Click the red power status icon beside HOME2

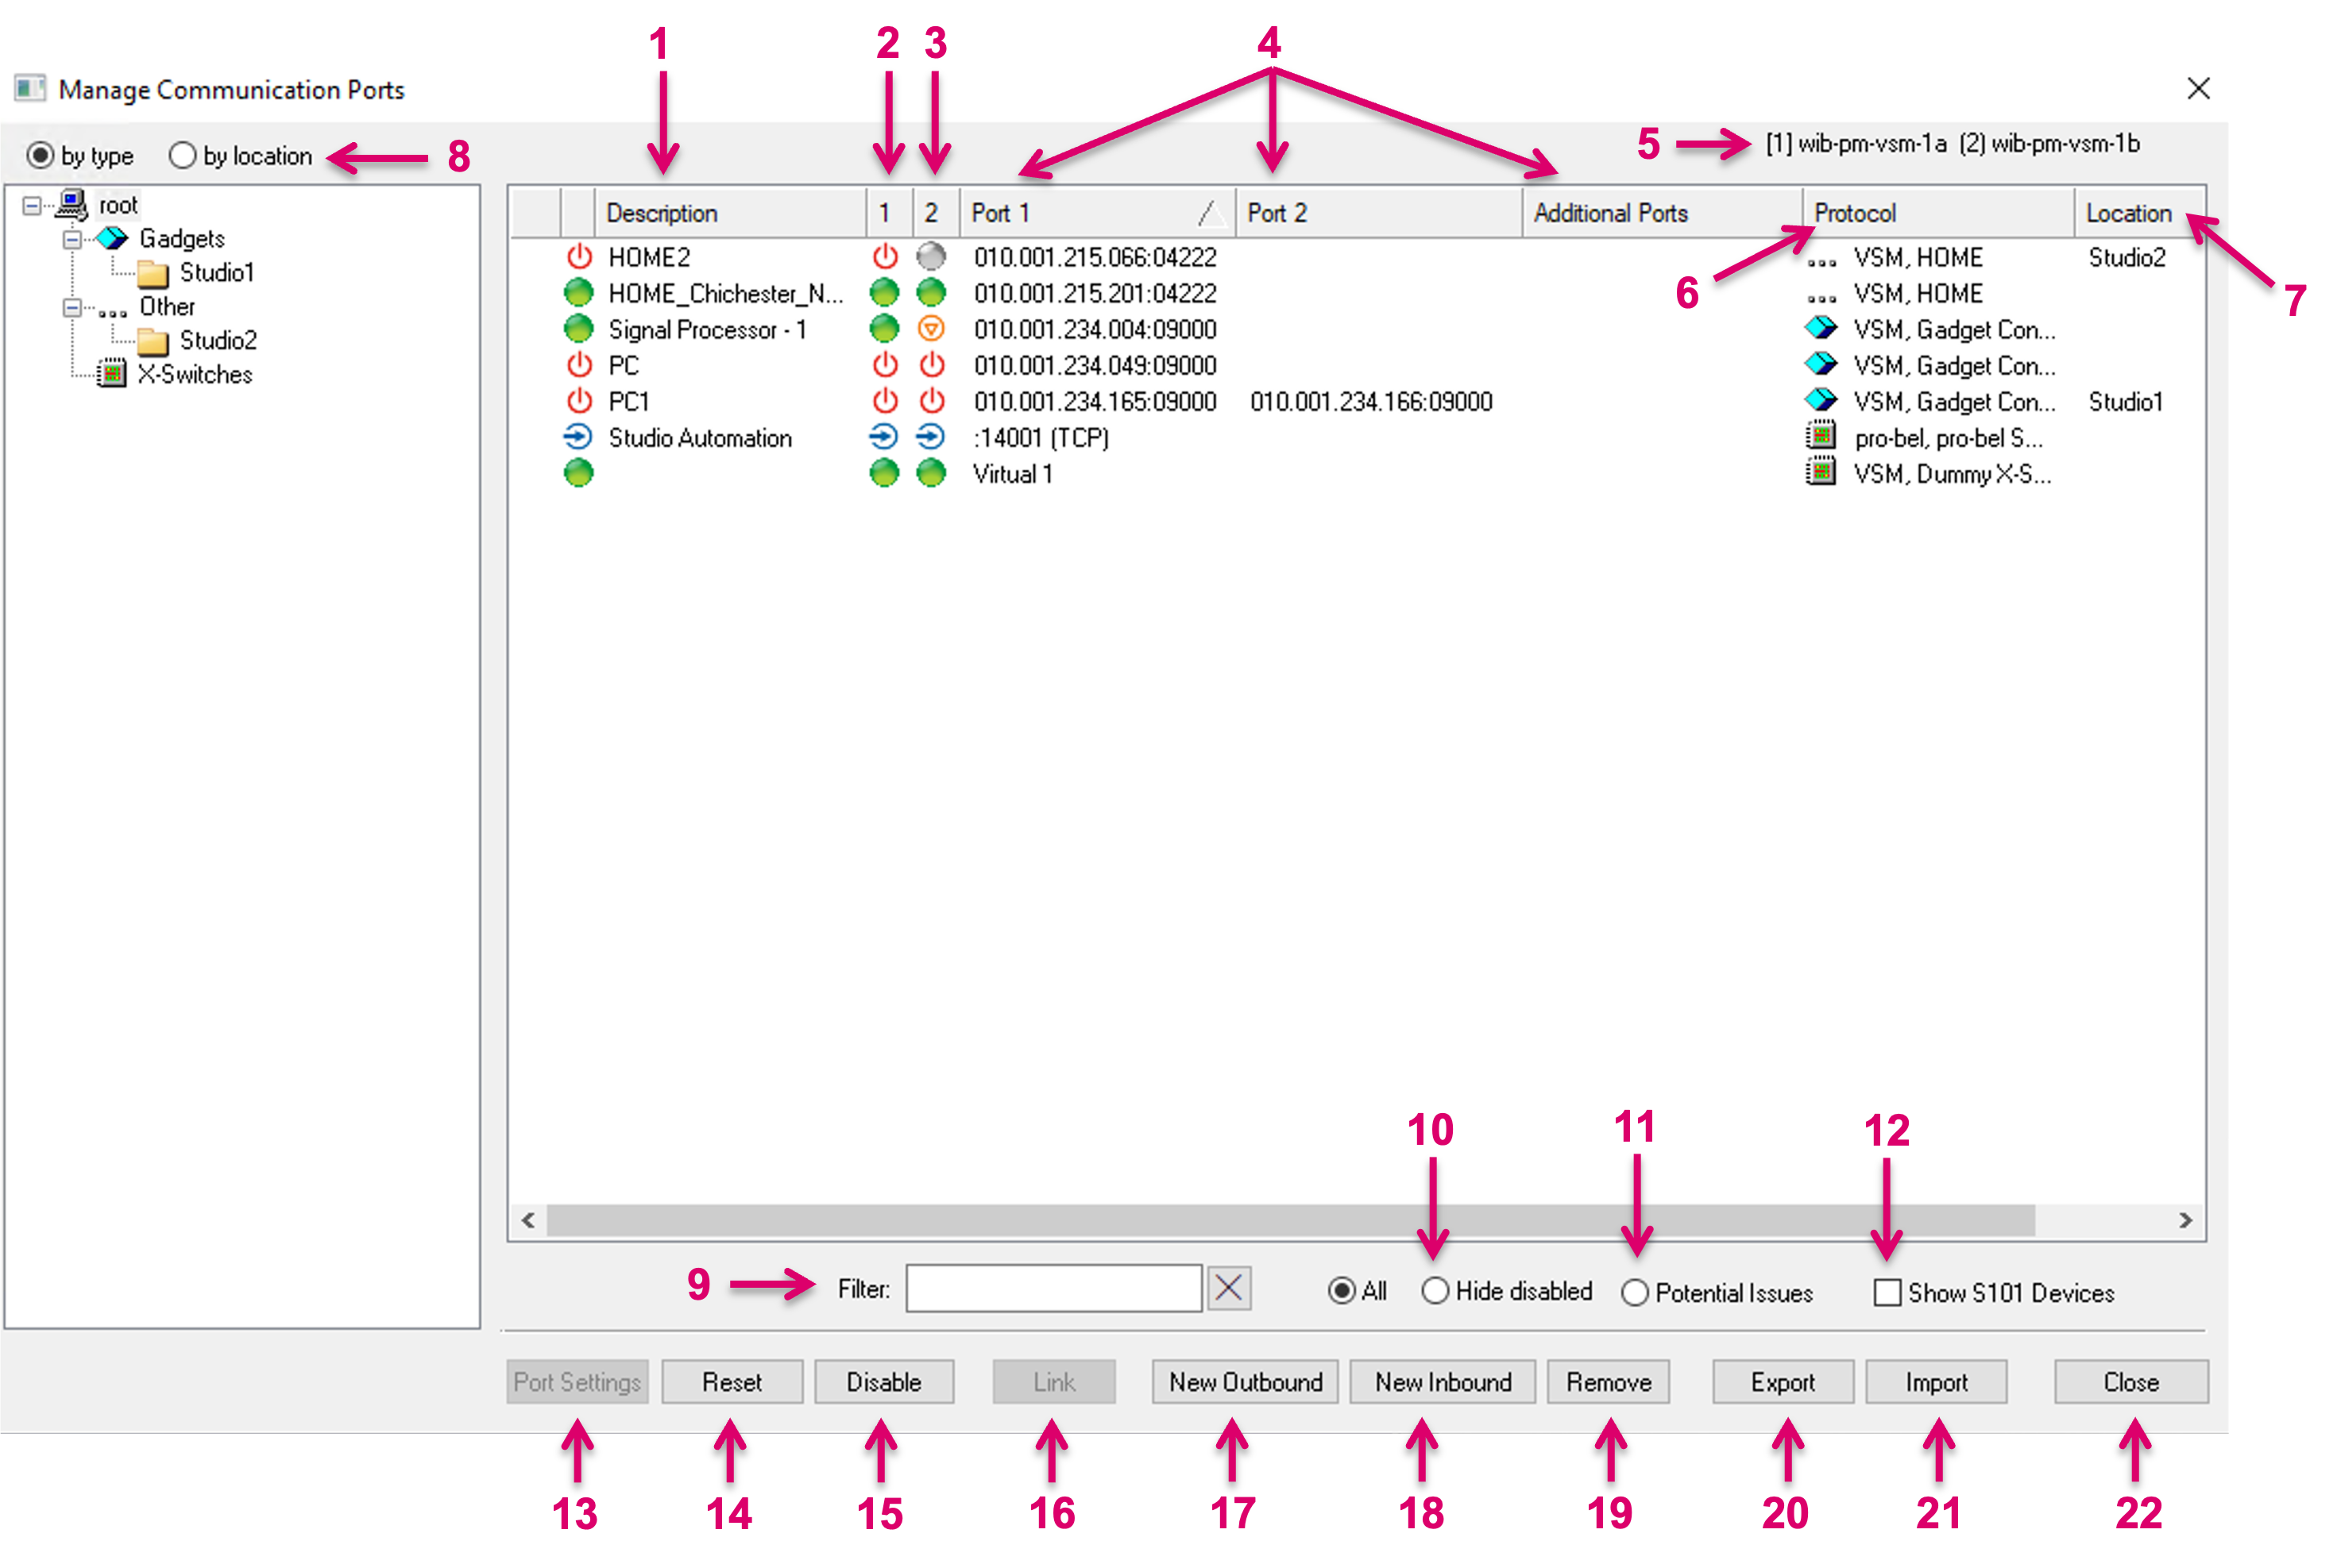pos(579,257)
